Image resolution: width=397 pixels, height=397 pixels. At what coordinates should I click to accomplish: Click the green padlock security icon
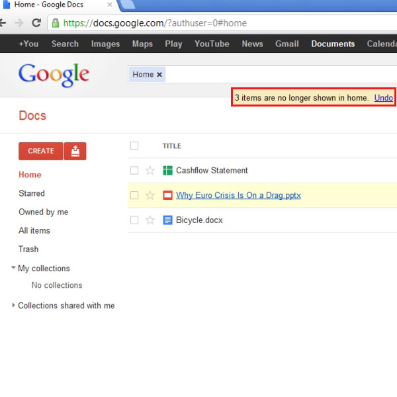point(56,23)
